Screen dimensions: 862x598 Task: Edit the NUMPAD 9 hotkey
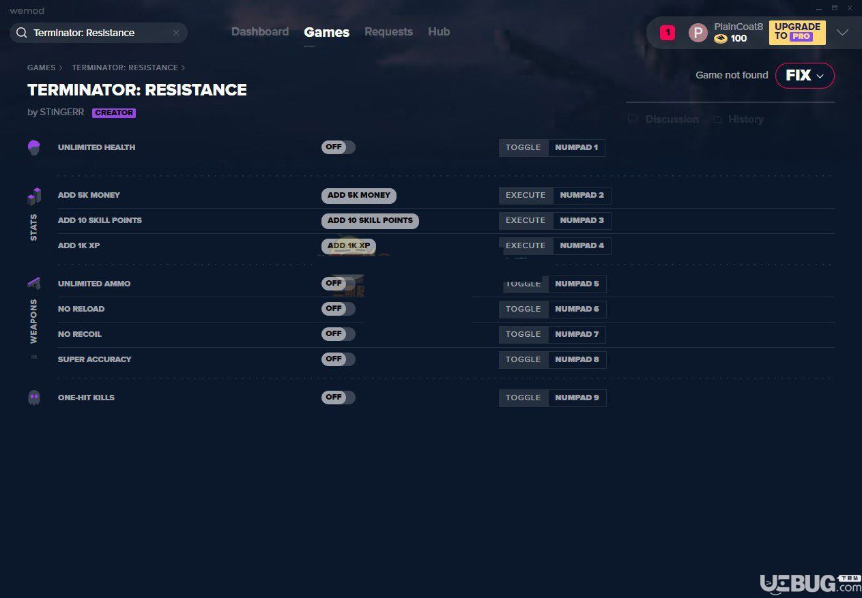(577, 398)
